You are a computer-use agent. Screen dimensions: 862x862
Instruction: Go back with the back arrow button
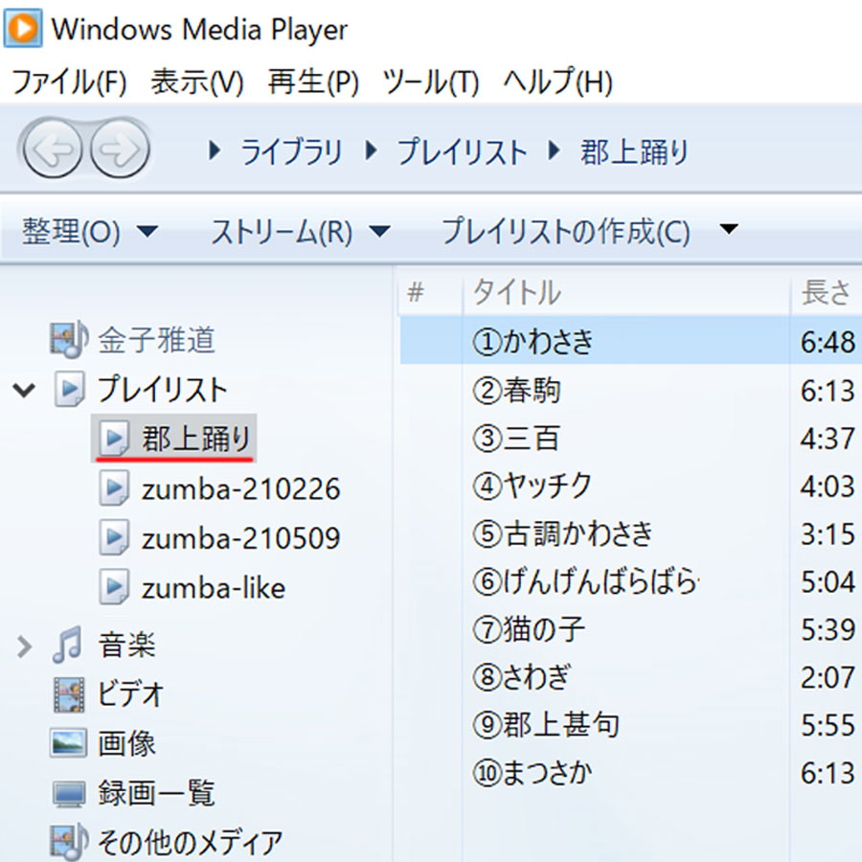[53, 148]
